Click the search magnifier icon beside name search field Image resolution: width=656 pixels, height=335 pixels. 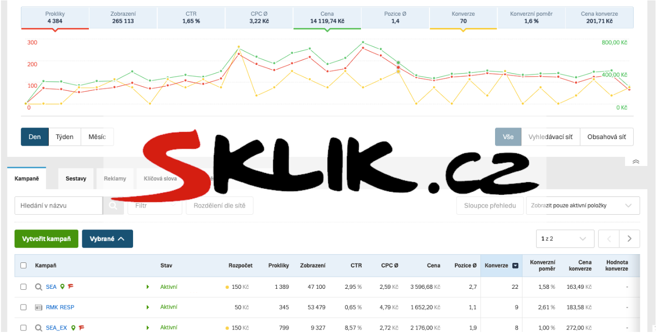tap(113, 205)
